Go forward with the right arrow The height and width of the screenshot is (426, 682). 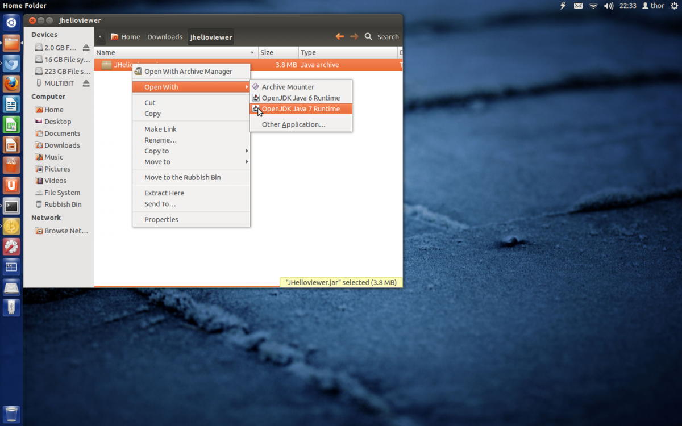(354, 36)
